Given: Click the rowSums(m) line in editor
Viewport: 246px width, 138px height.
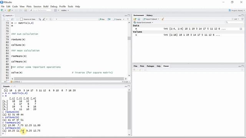Looking at the screenshot, I should point(18,39).
